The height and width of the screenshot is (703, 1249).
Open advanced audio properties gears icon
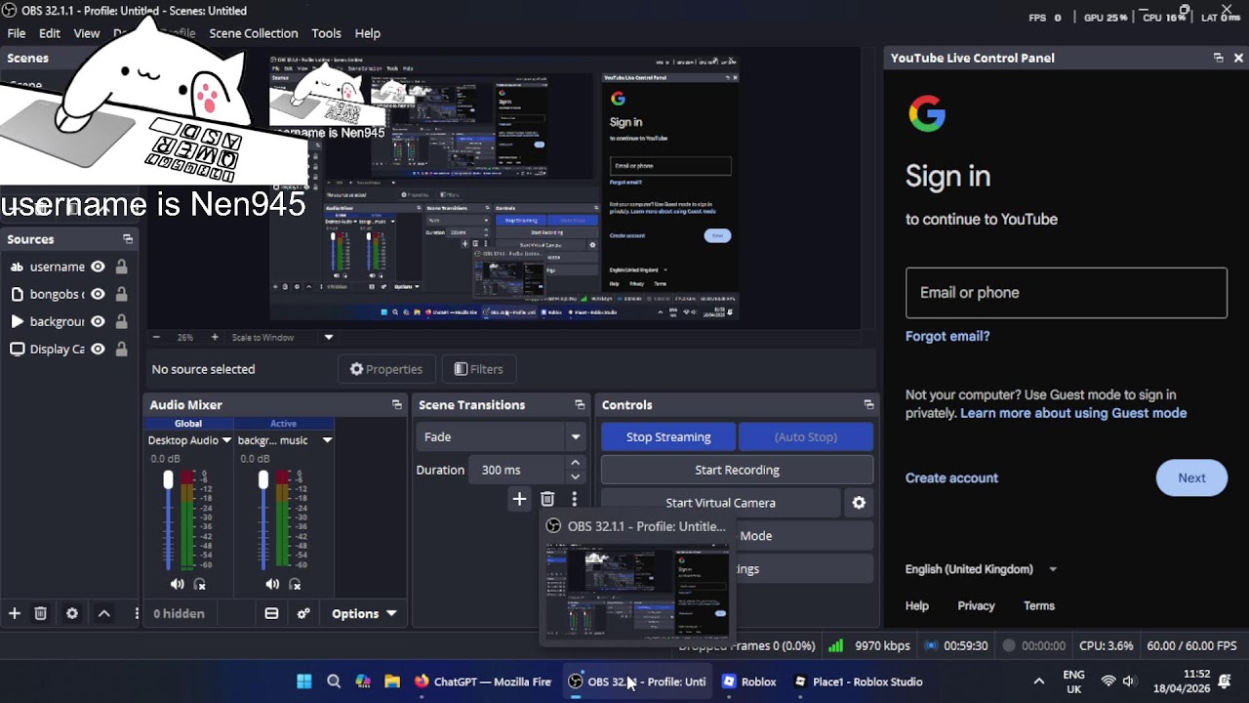[303, 613]
